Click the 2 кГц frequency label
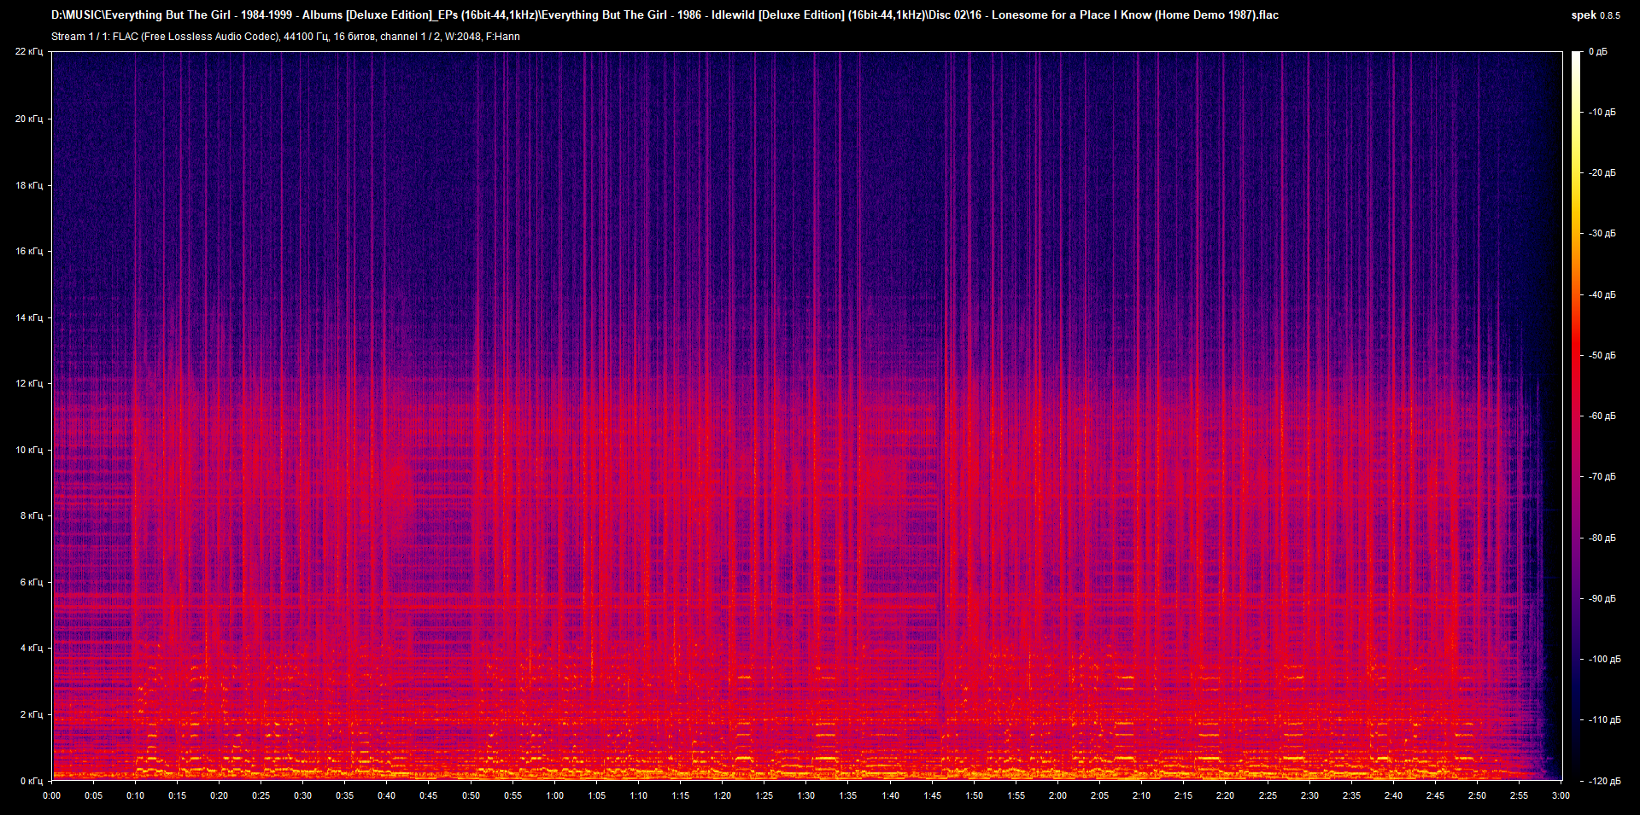Screen dimensions: 1640x815 pyautogui.click(x=32, y=714)
